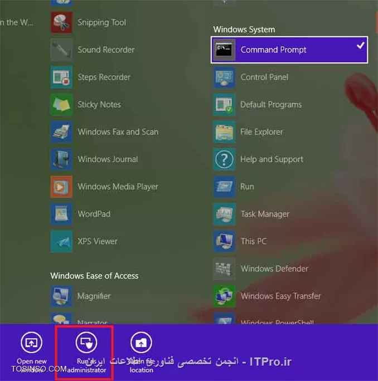Open the Sticky Notes icon
Screen dimensions: 378x381
(x=61, y=105)
